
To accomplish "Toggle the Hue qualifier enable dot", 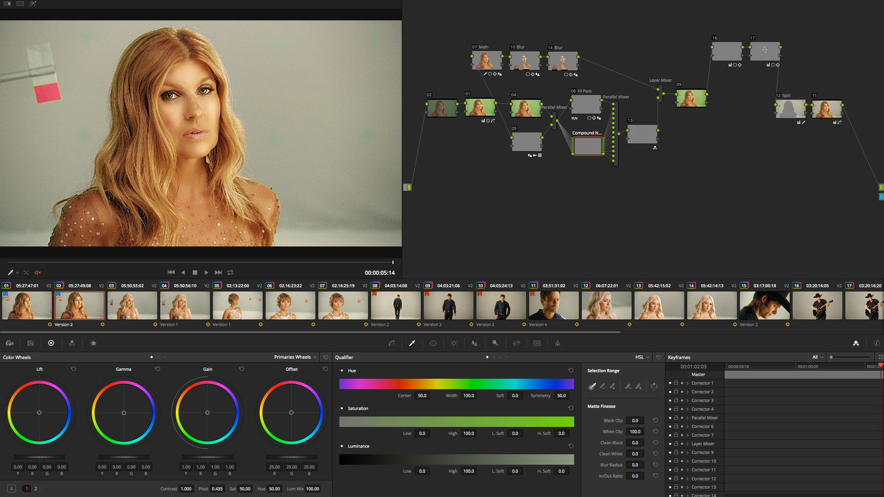I will pyautogui.click(x=342, y=370).
